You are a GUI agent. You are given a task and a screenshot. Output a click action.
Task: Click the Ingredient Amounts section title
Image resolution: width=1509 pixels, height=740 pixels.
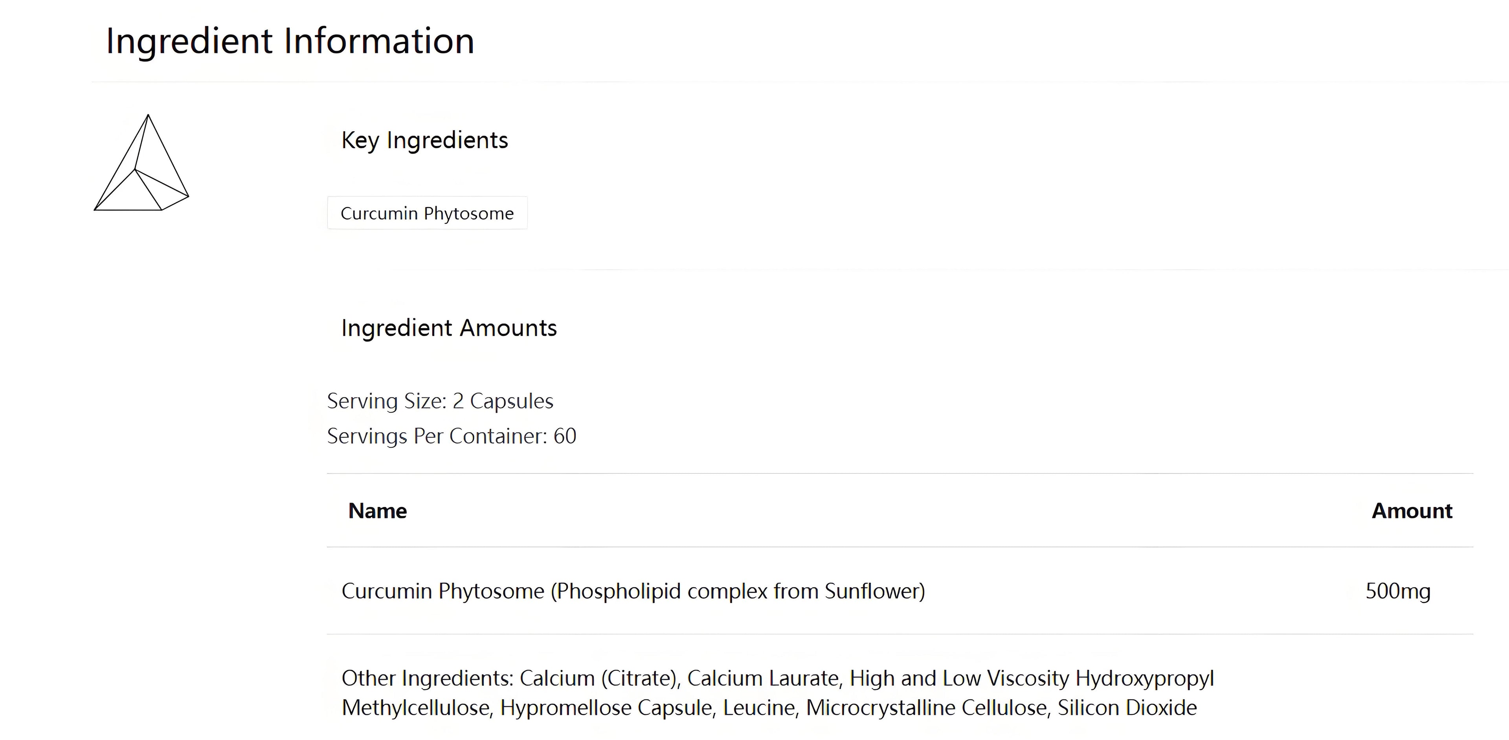coord(449,328)
